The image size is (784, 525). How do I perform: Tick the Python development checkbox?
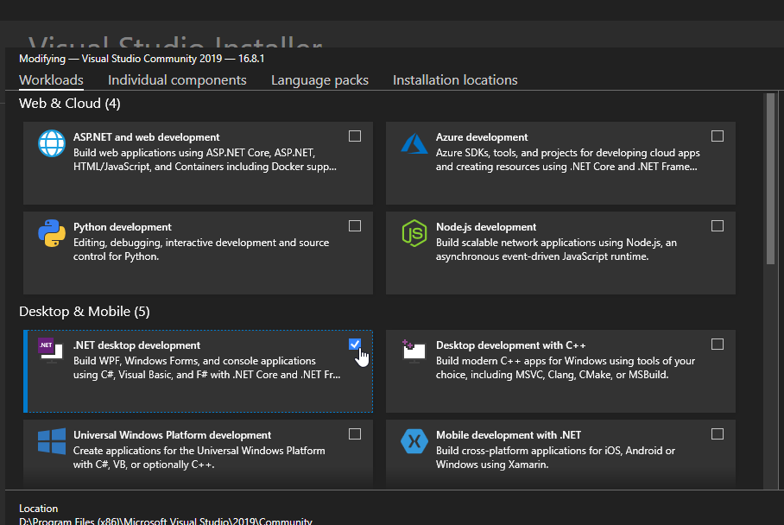(355, 226)
